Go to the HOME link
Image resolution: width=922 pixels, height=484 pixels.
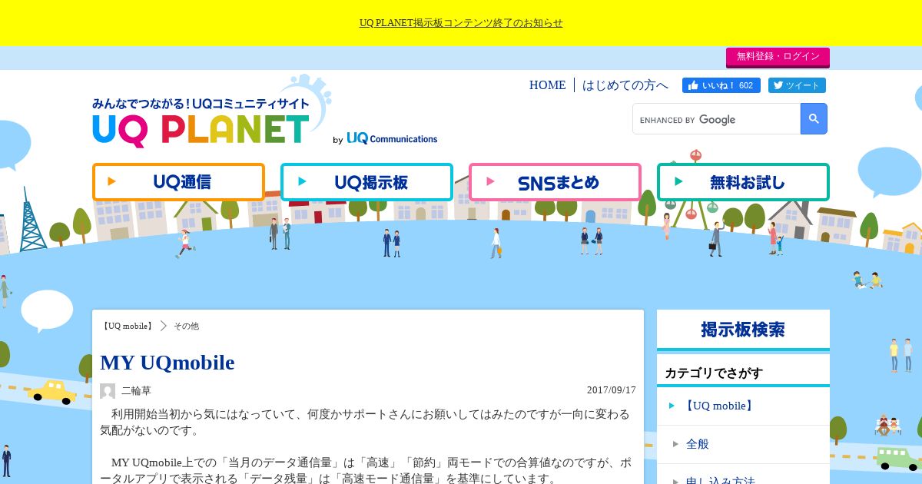pos(547,85)
